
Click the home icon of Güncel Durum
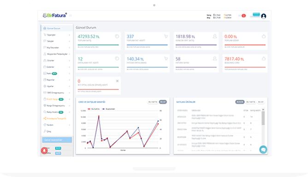[45, 28]
